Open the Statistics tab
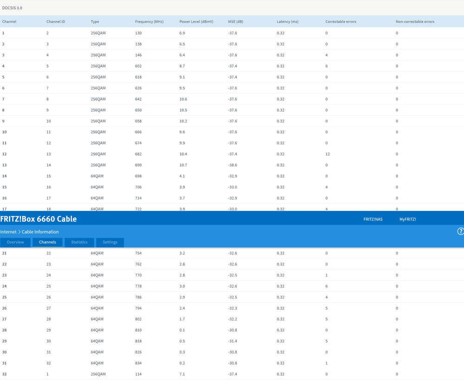464x380 pixels. point(79,242)
